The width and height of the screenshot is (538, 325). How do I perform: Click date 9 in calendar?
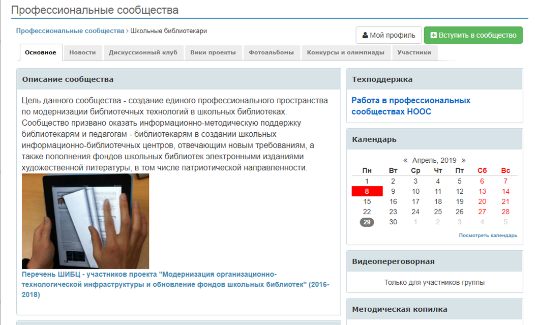click(x=393, y=191)
